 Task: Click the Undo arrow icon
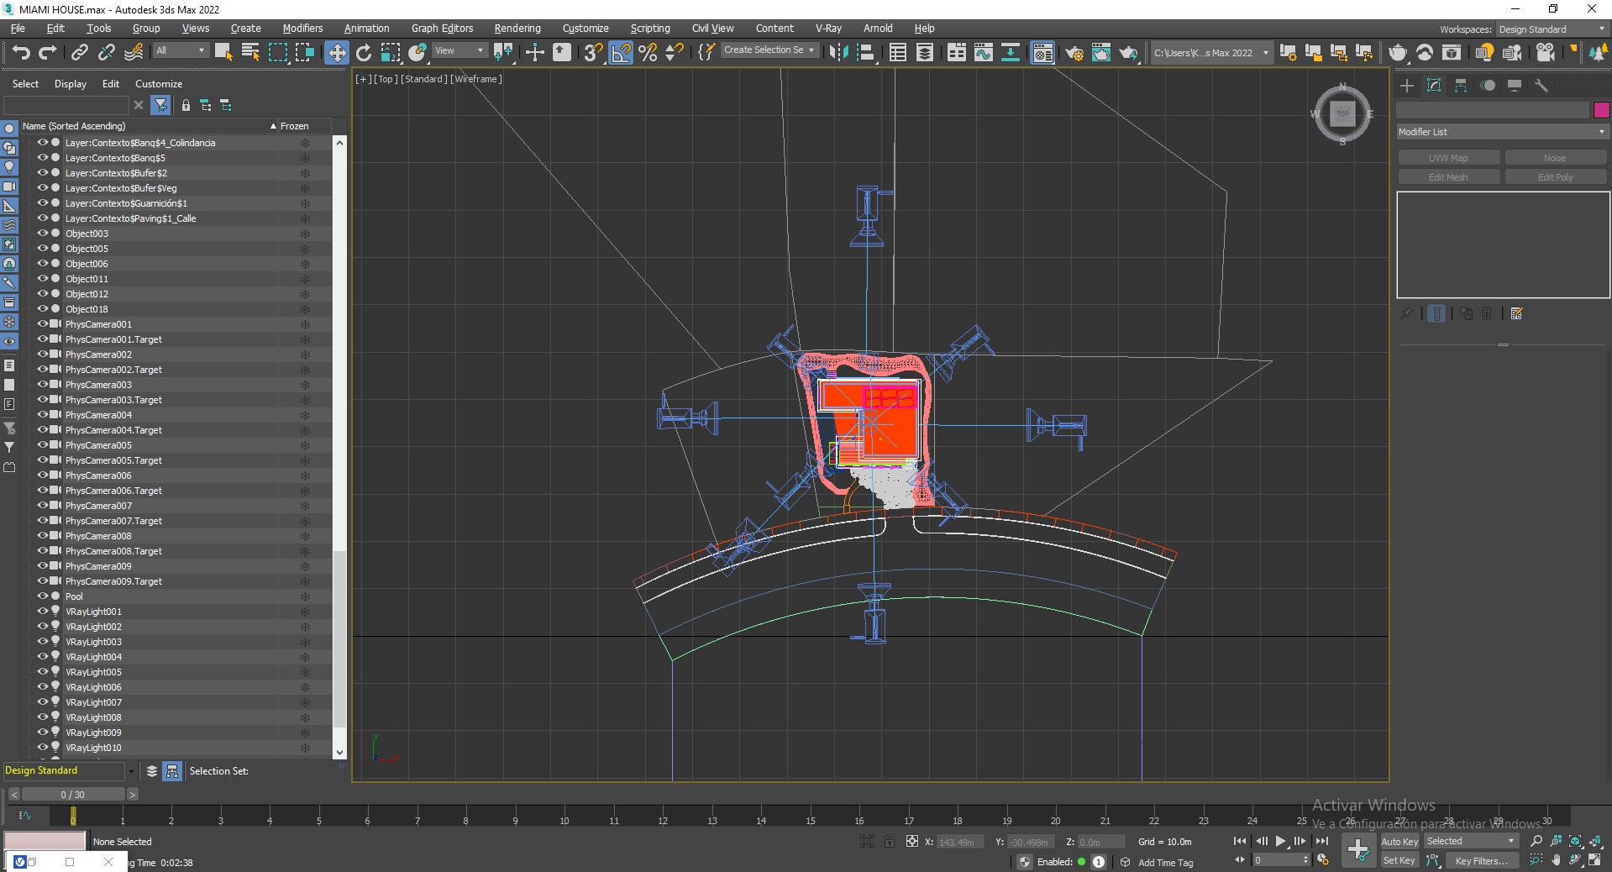[x=21, y=53]
